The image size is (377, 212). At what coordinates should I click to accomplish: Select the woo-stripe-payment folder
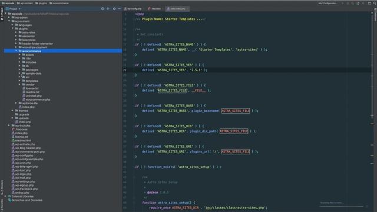tap(35, 47)
